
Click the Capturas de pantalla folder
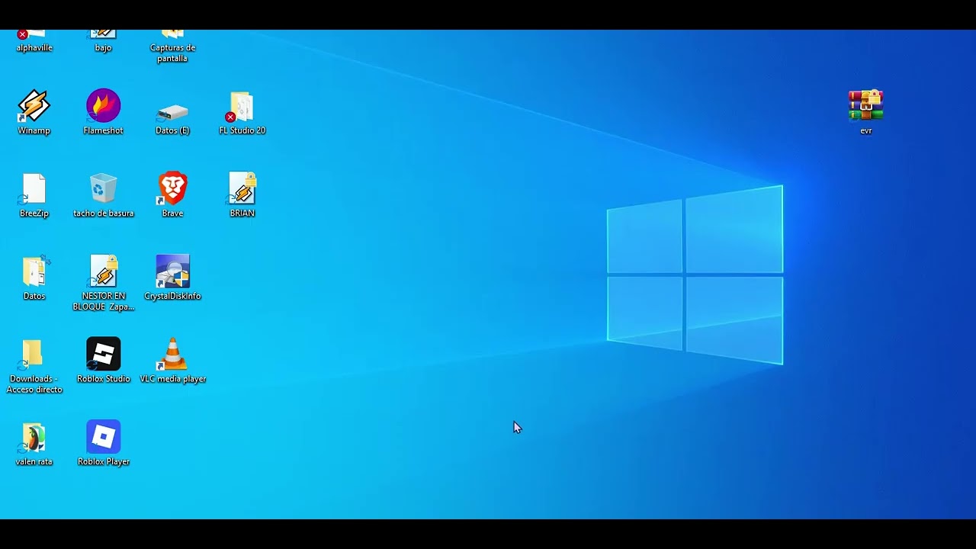[x=172, y=46]
